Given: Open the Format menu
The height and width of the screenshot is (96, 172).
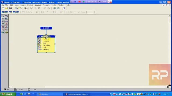Looking at the screenshot, I should [x=30, y=5].
